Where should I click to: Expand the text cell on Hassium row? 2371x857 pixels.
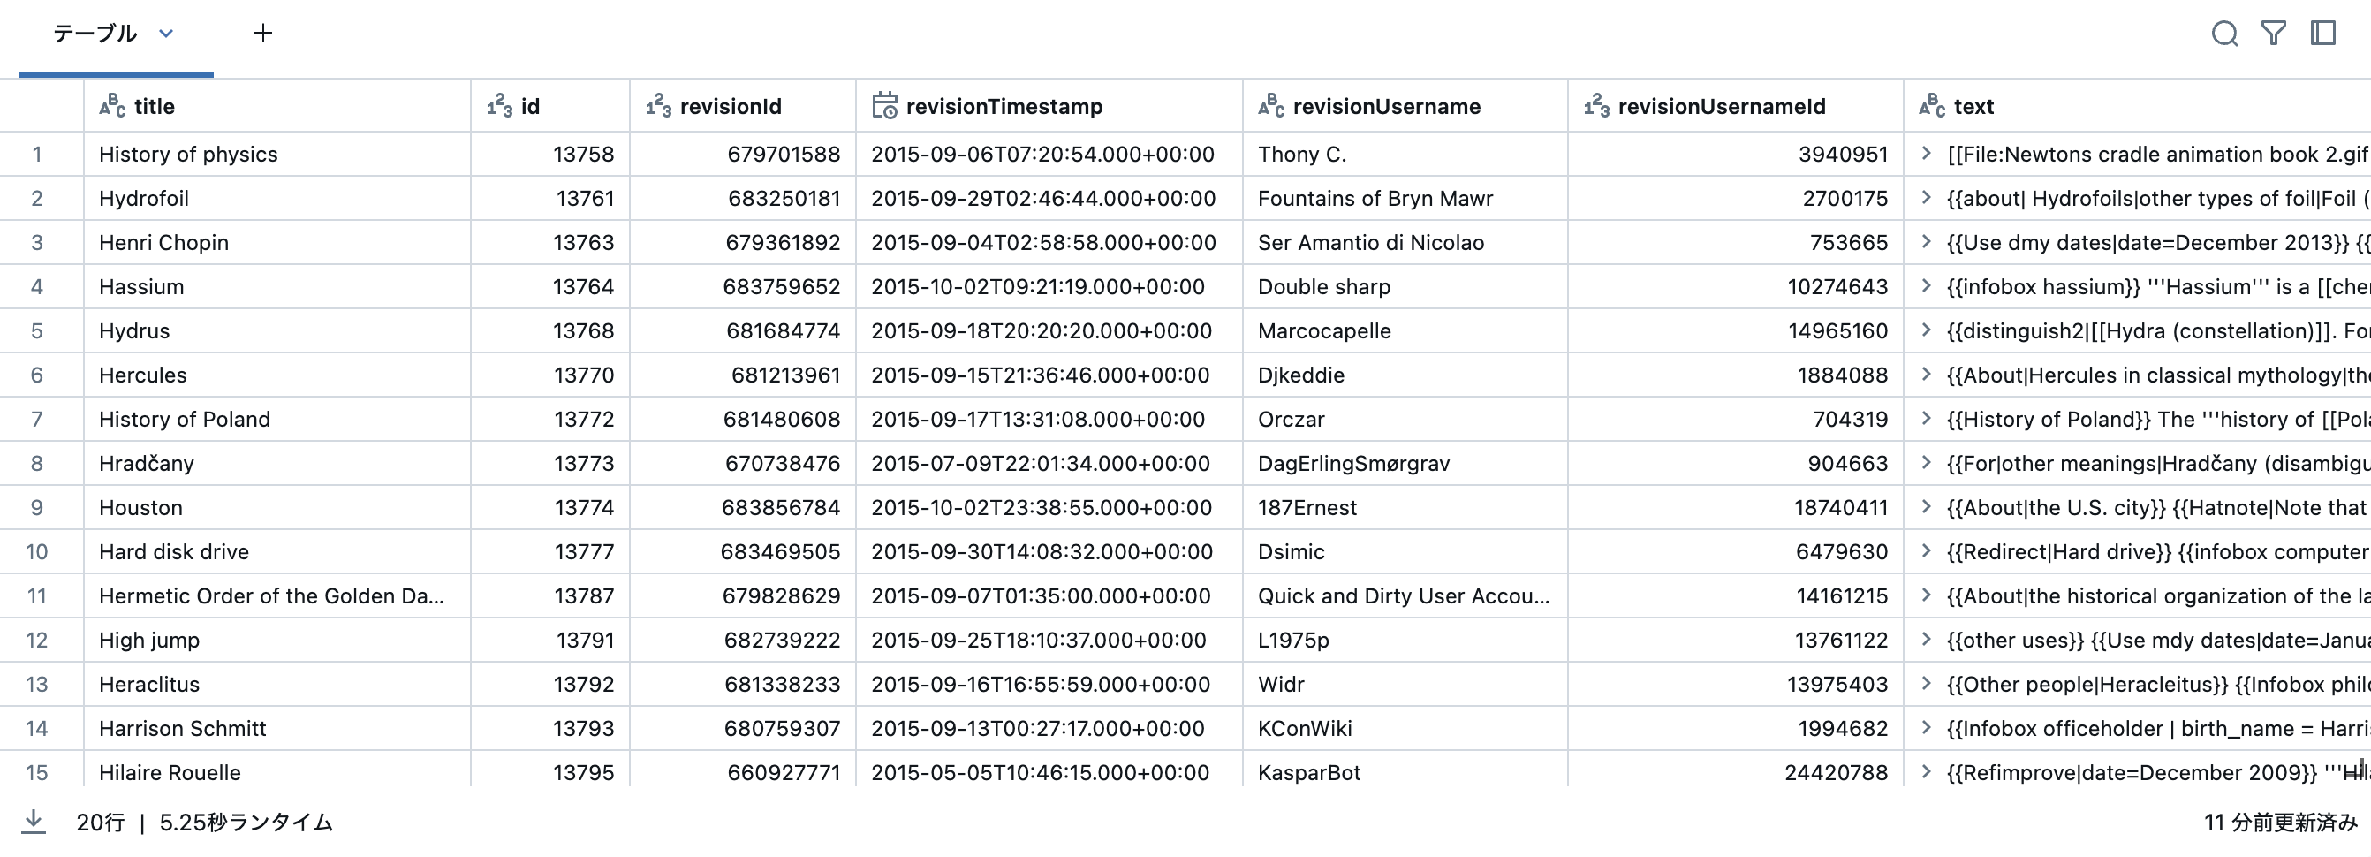pos(1926,286)
